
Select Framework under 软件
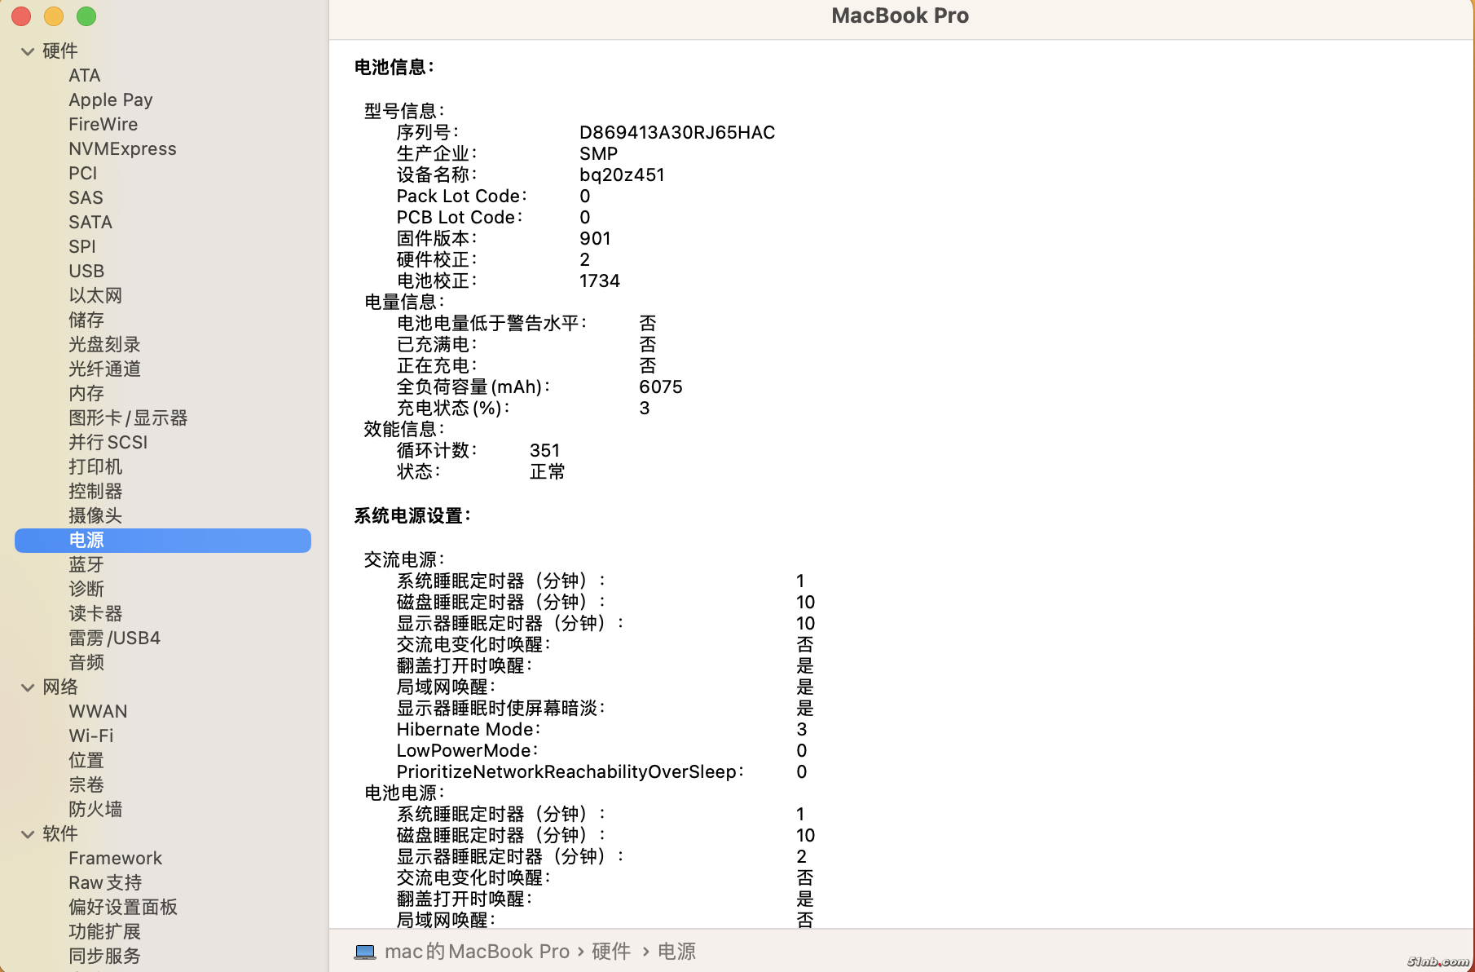click(115, 859)
